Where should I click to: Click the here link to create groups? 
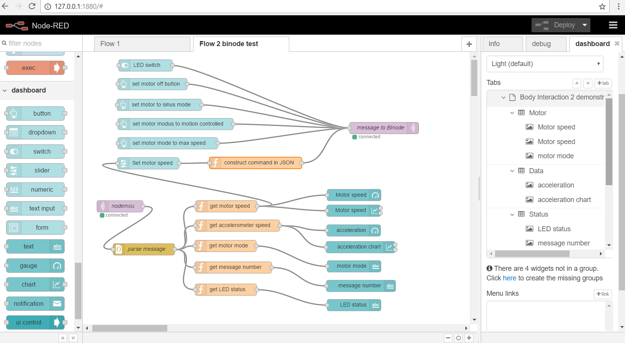click(509, 278)
